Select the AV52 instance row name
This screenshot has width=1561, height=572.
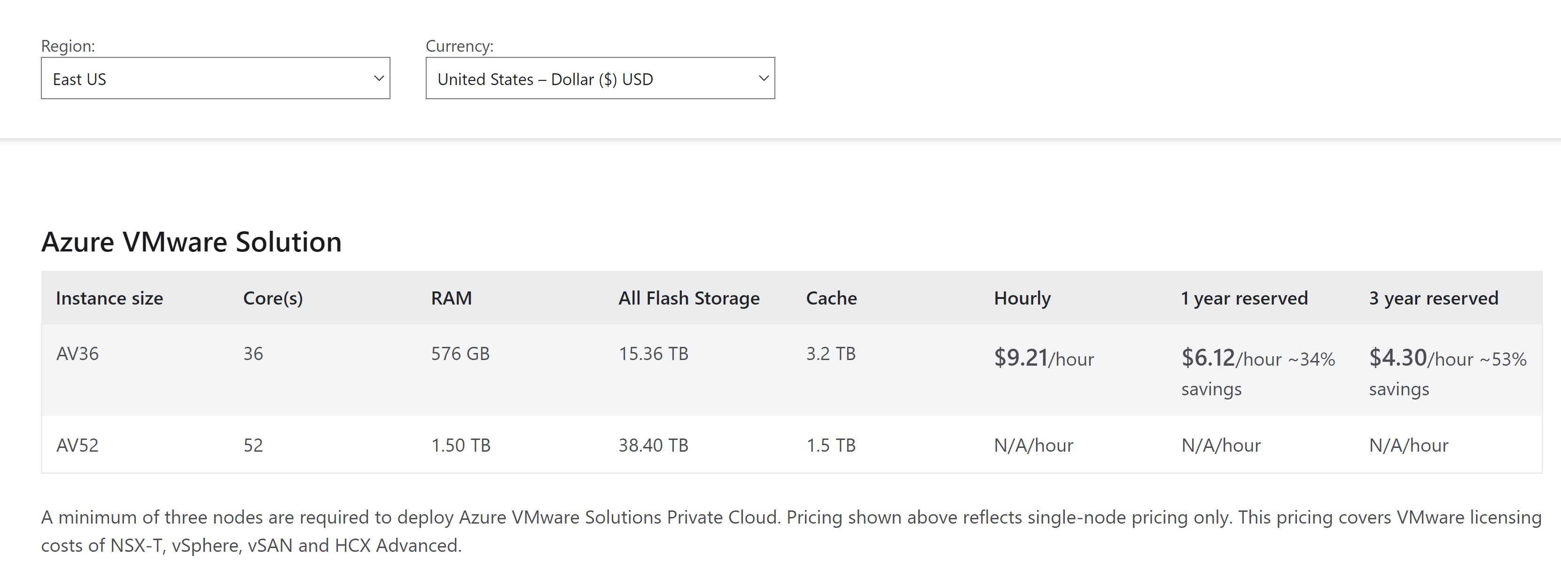[78, 446]
